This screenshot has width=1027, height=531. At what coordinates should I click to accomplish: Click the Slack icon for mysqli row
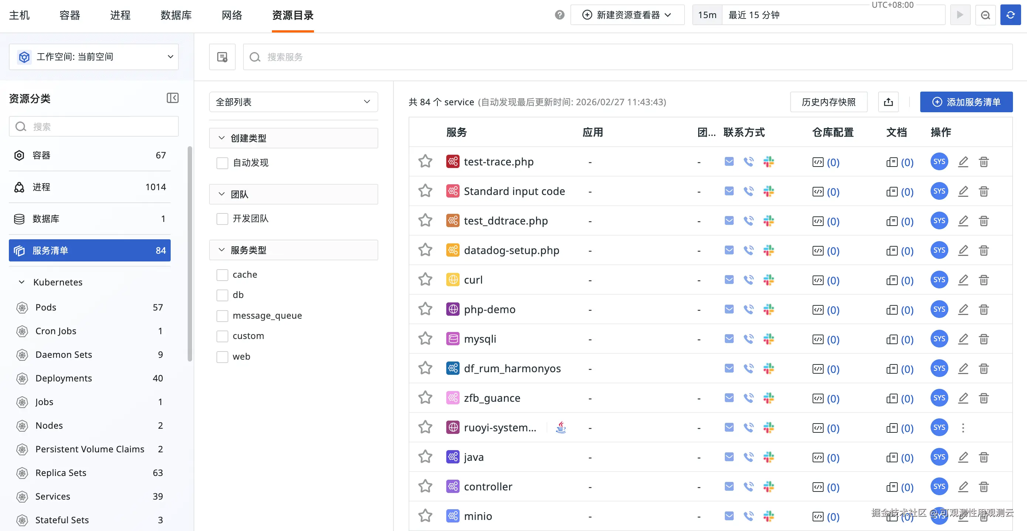(x=768, y=339)
